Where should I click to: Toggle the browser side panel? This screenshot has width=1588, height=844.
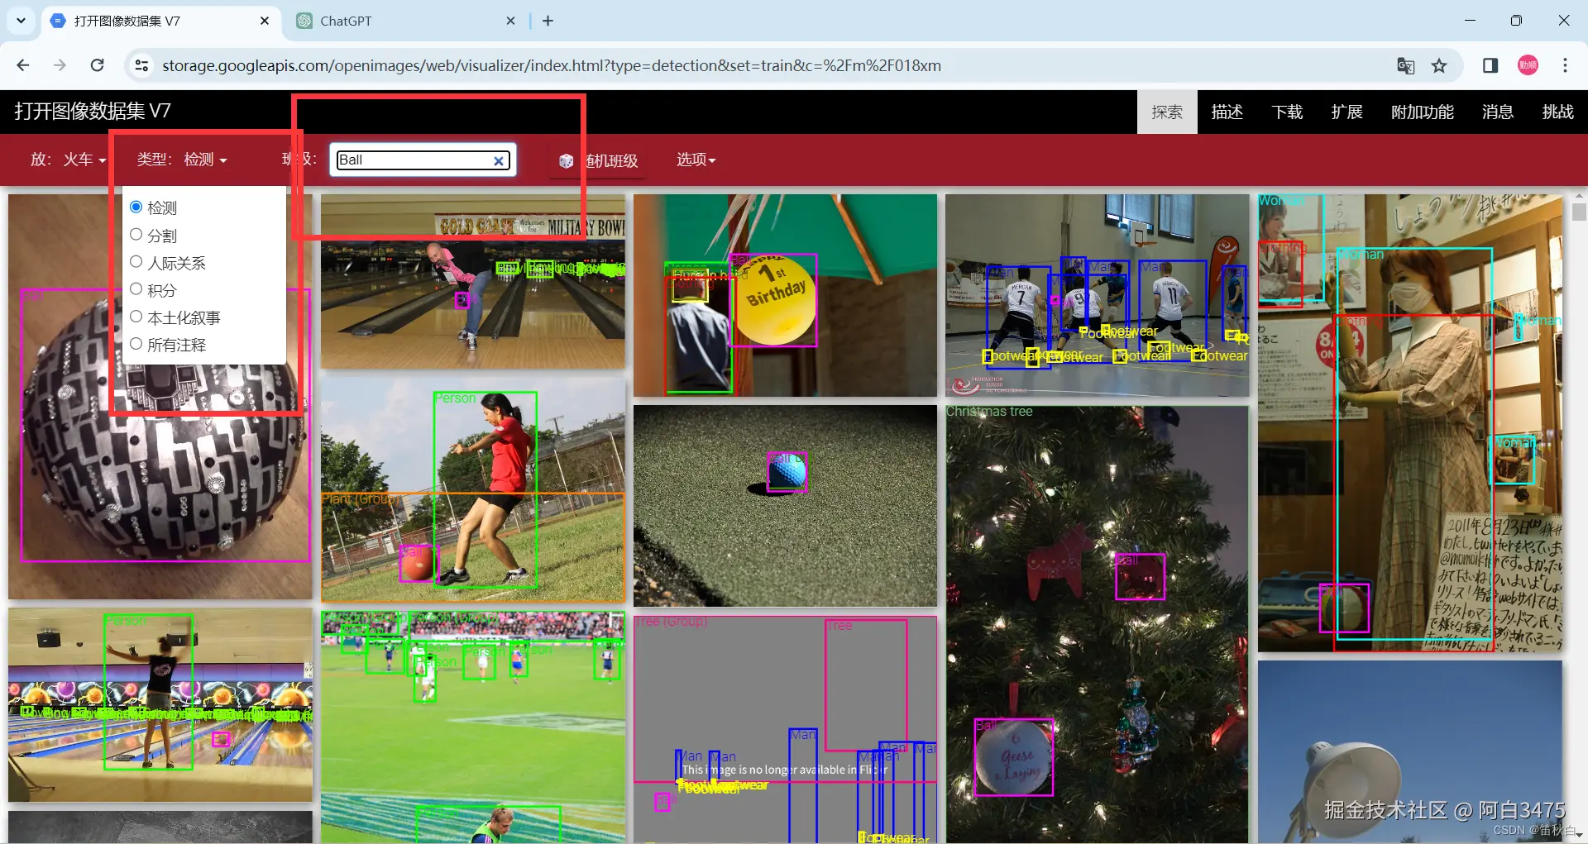(x=1490, y=65)
